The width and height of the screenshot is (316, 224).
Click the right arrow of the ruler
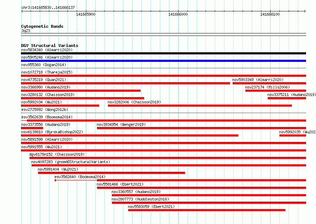point(305,11)
